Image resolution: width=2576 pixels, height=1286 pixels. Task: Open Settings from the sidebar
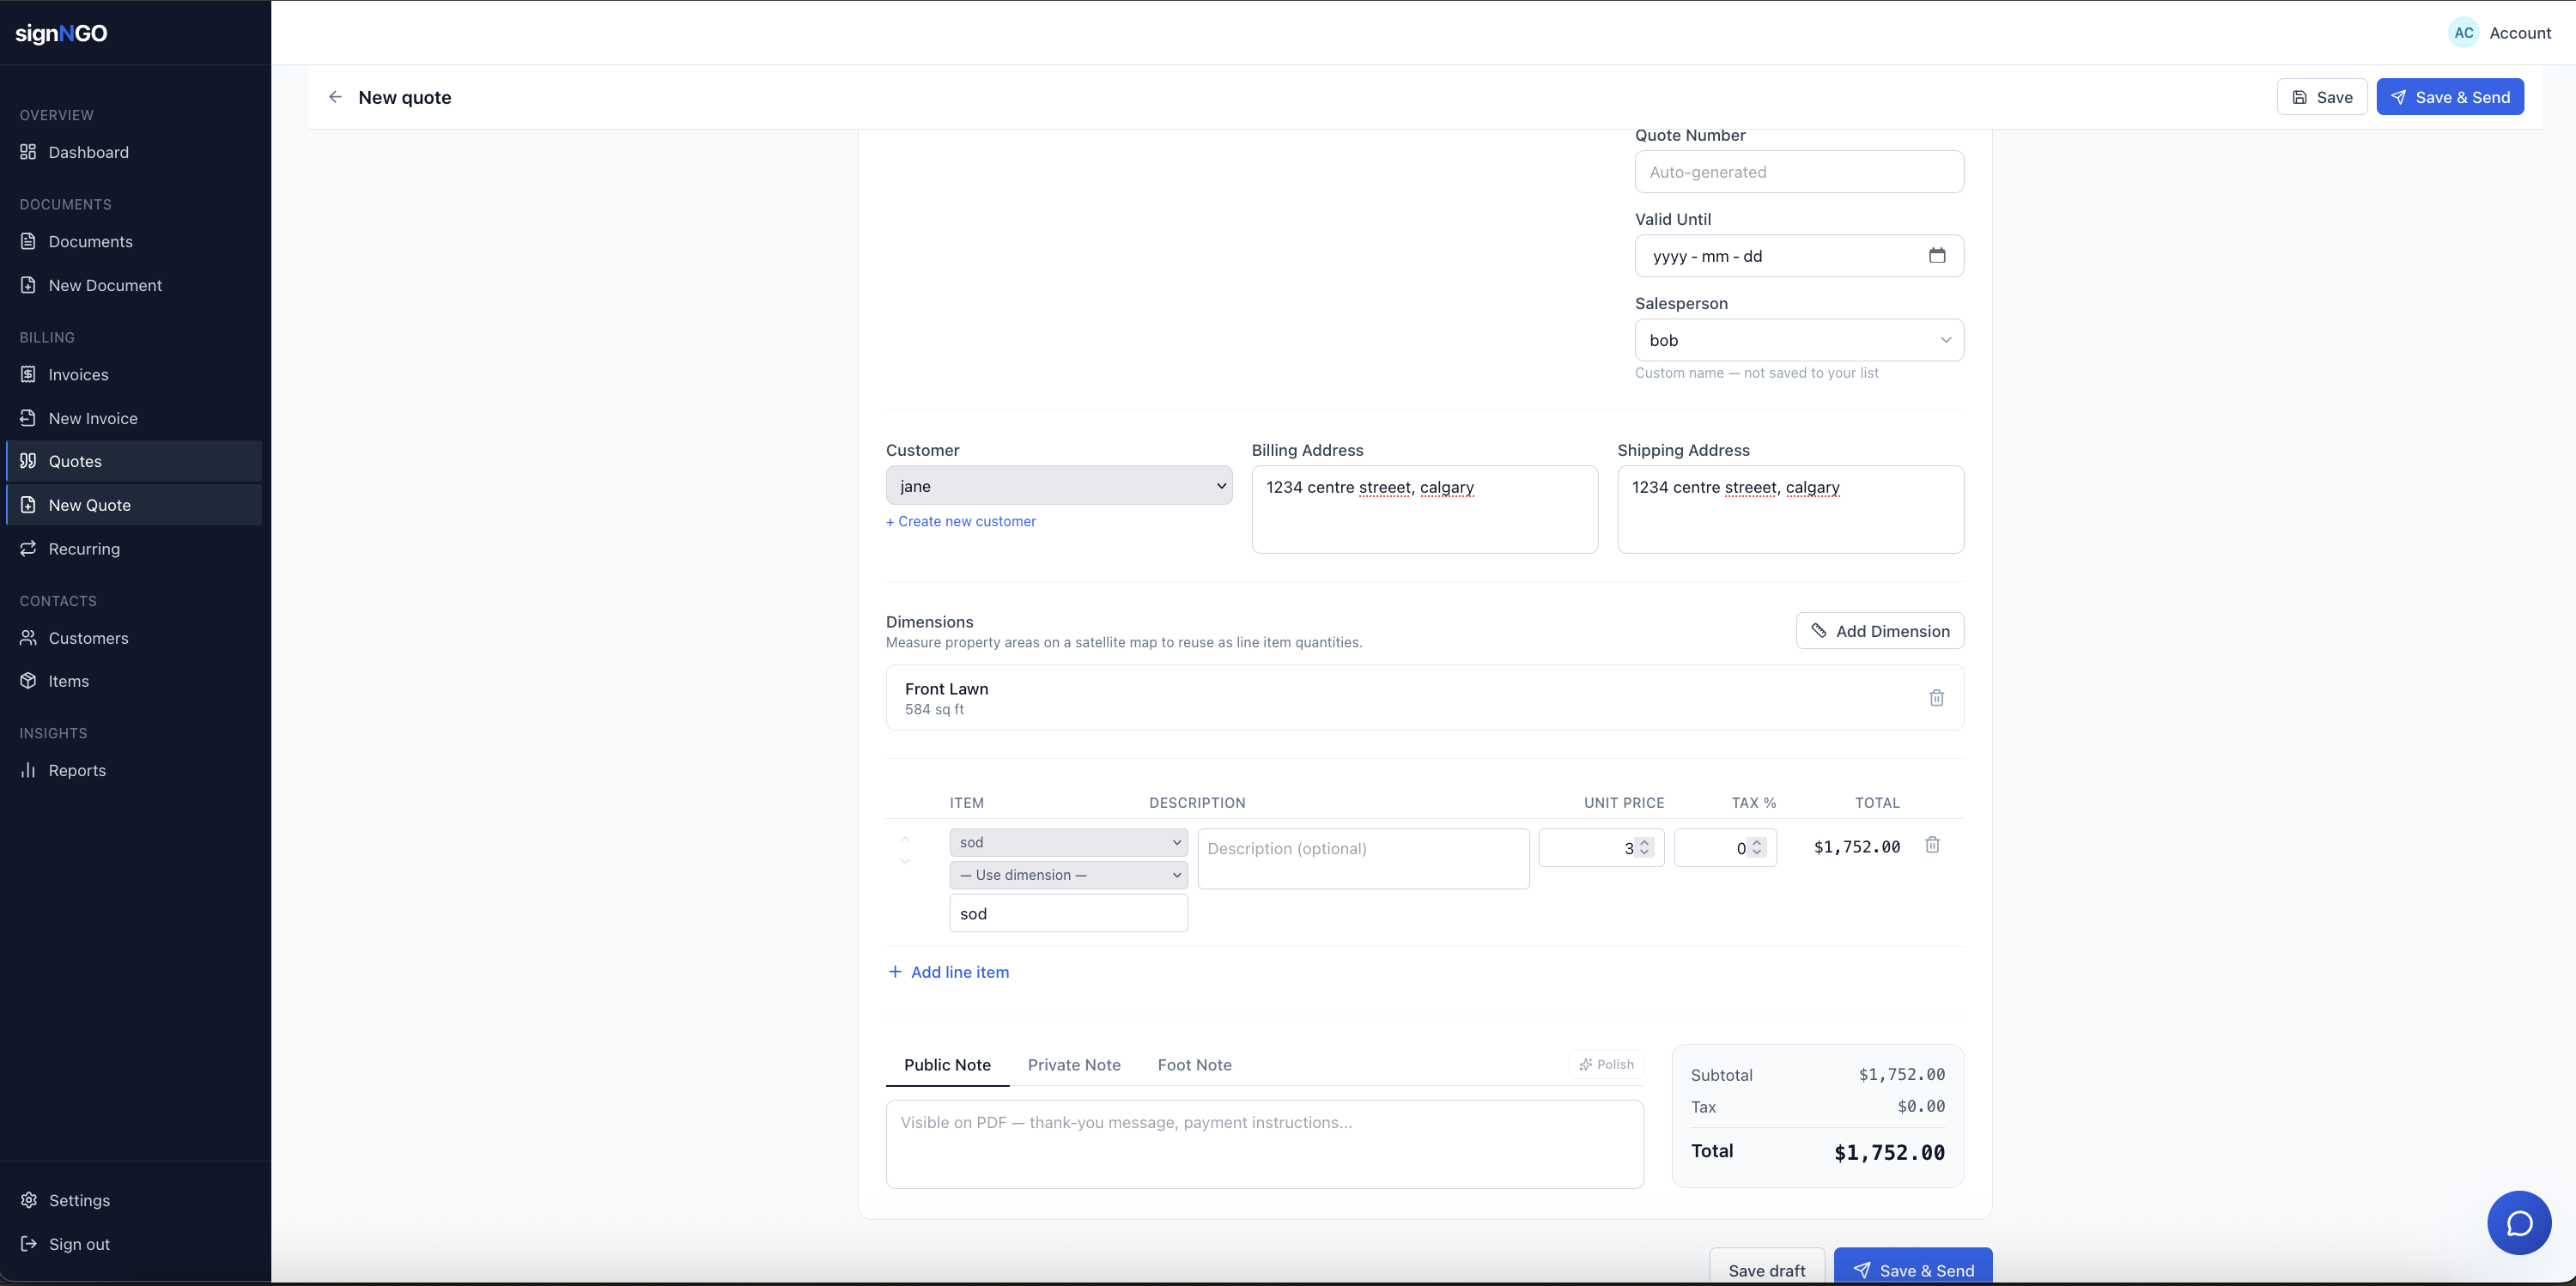[x=134, y=1200]
